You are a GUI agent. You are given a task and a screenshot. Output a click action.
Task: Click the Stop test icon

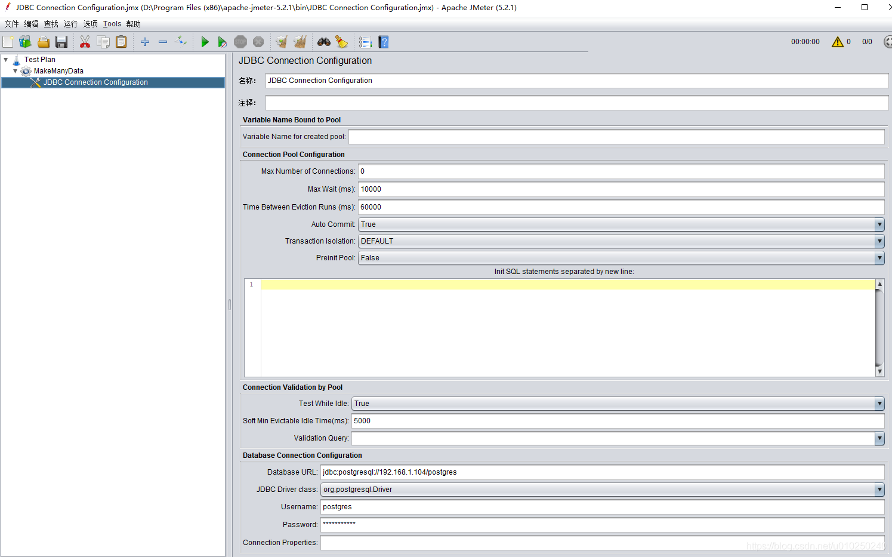pos(240,42)
